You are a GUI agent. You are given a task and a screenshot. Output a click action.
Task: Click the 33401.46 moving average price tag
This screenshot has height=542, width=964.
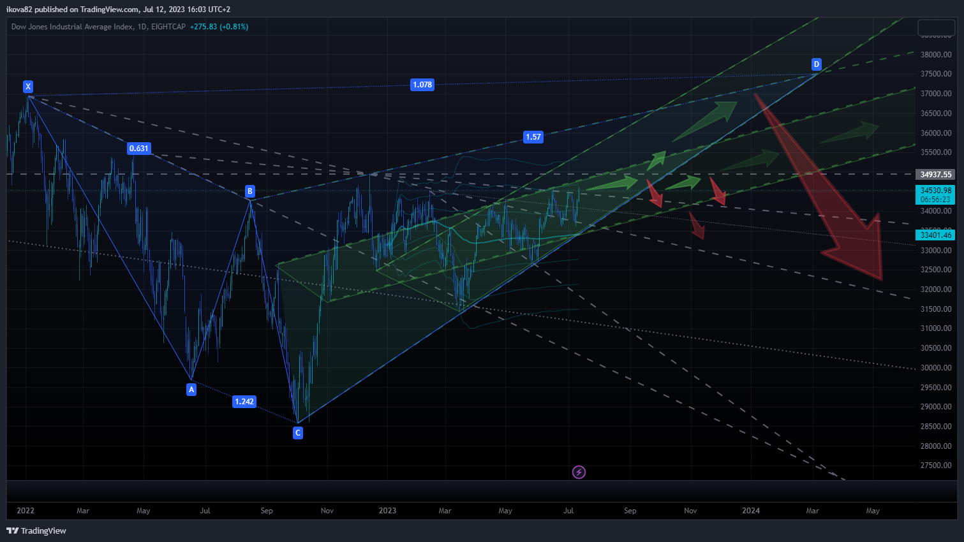[935, 235]
